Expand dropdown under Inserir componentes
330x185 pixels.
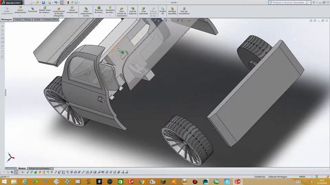pos(20,15)
